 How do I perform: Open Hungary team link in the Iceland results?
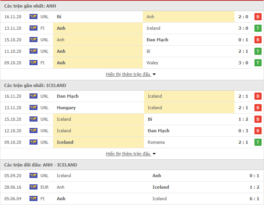point(66,108)
